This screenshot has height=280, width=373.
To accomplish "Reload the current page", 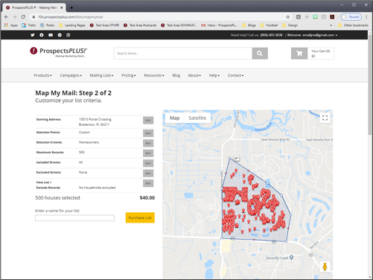I will pos(23,17).
